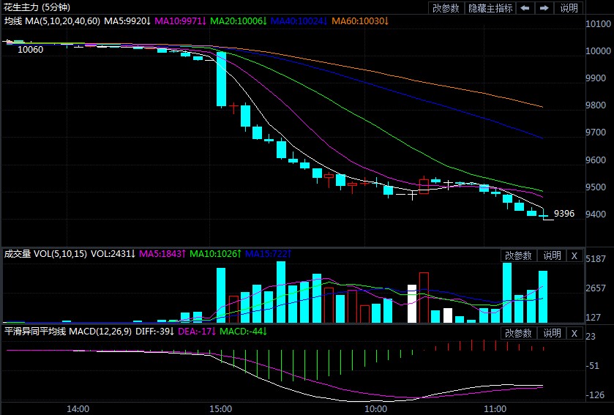This screenshot has height=415, width=614.
Task: Click the 9700 price axis label
Action: [596, 132]
